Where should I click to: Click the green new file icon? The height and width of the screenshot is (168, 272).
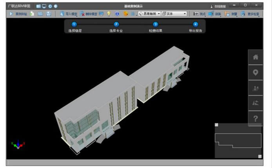32,14
